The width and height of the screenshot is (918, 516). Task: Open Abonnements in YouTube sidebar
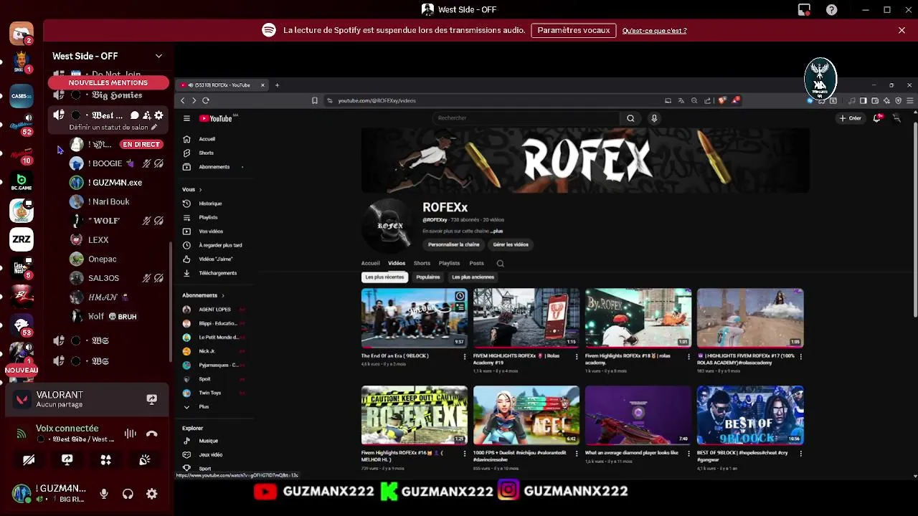214,167
